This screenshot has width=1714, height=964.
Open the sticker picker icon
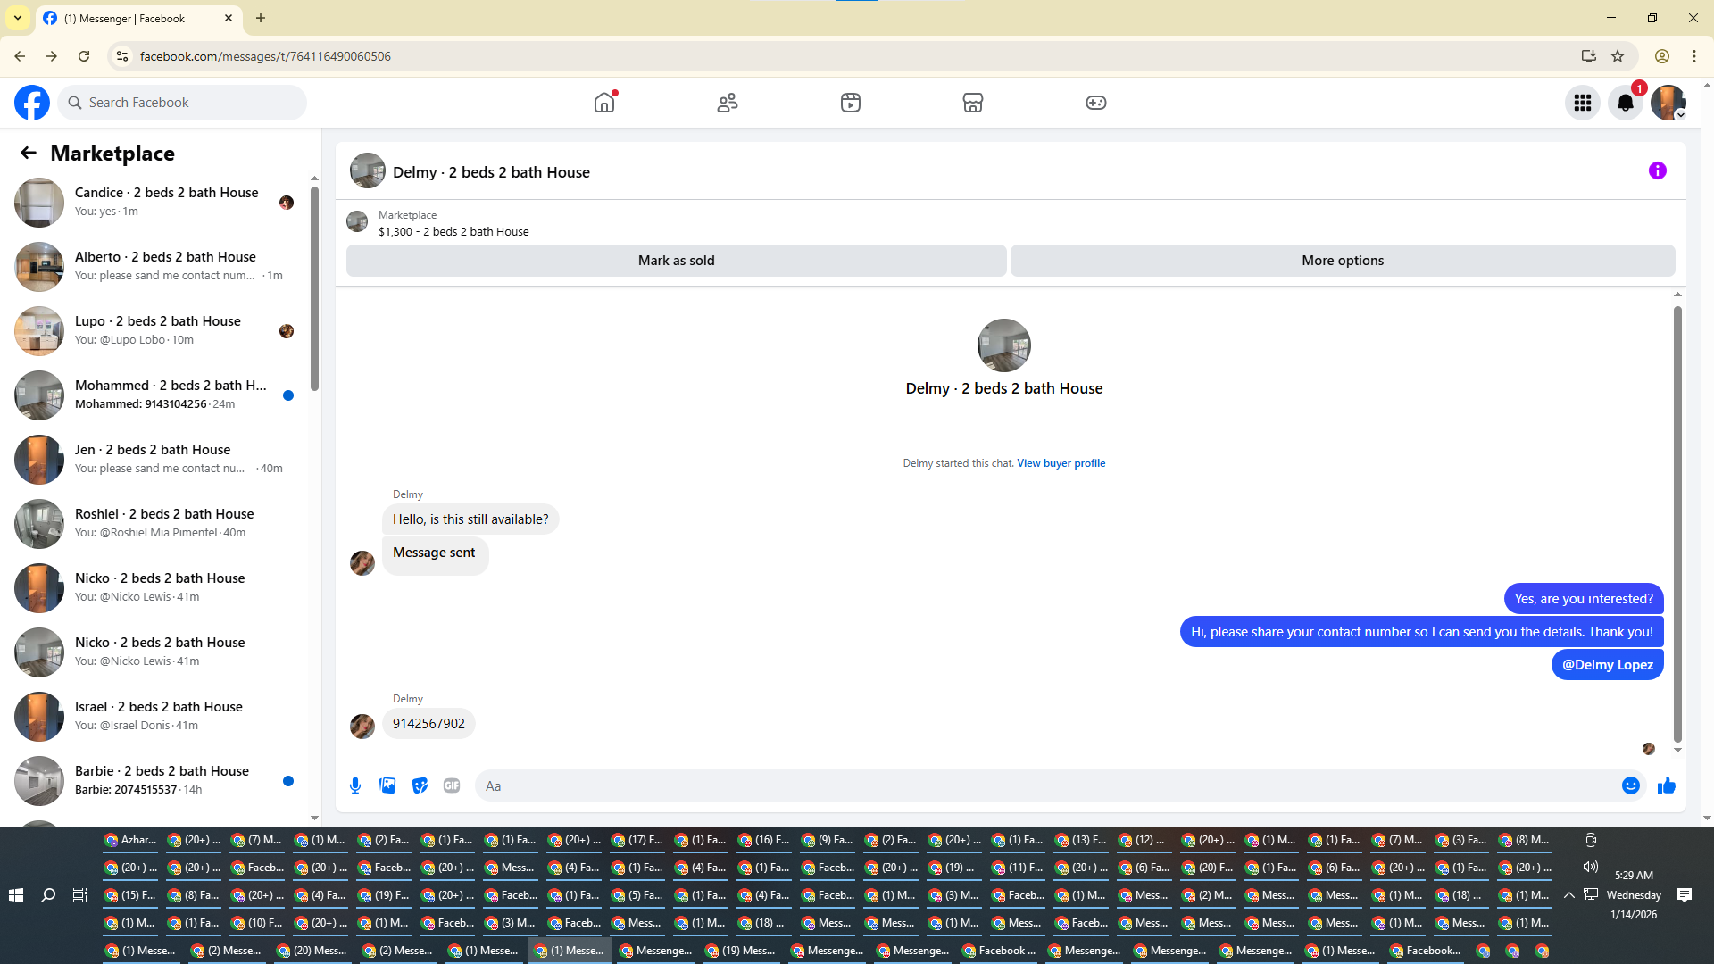tap(420, 785)
